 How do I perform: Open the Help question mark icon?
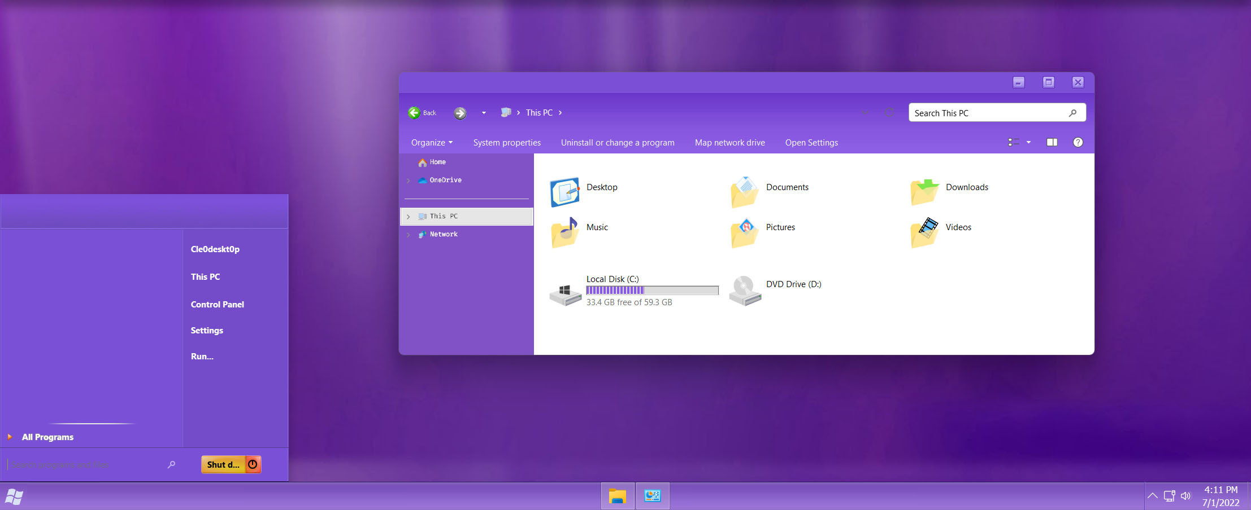coord(1078,142)
